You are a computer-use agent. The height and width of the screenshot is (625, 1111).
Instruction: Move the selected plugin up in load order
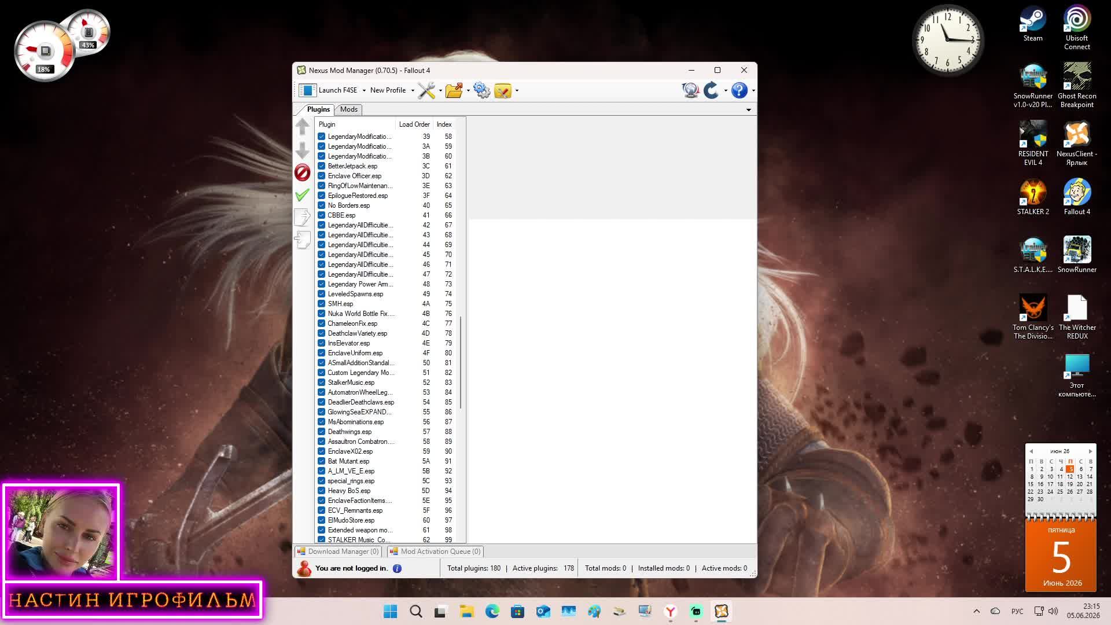tap(302, 127)
